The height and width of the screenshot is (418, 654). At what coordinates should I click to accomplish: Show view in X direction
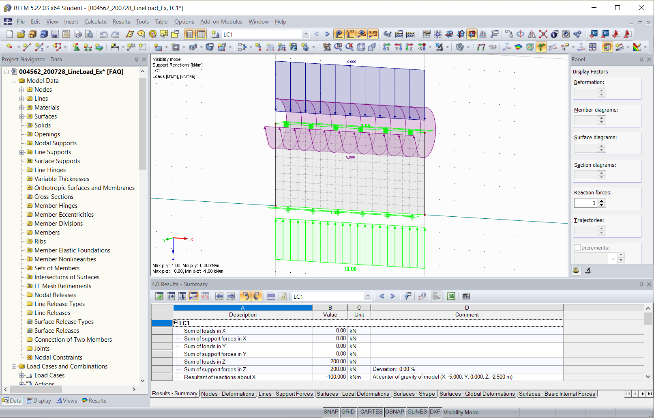click(x=387, y=47)
